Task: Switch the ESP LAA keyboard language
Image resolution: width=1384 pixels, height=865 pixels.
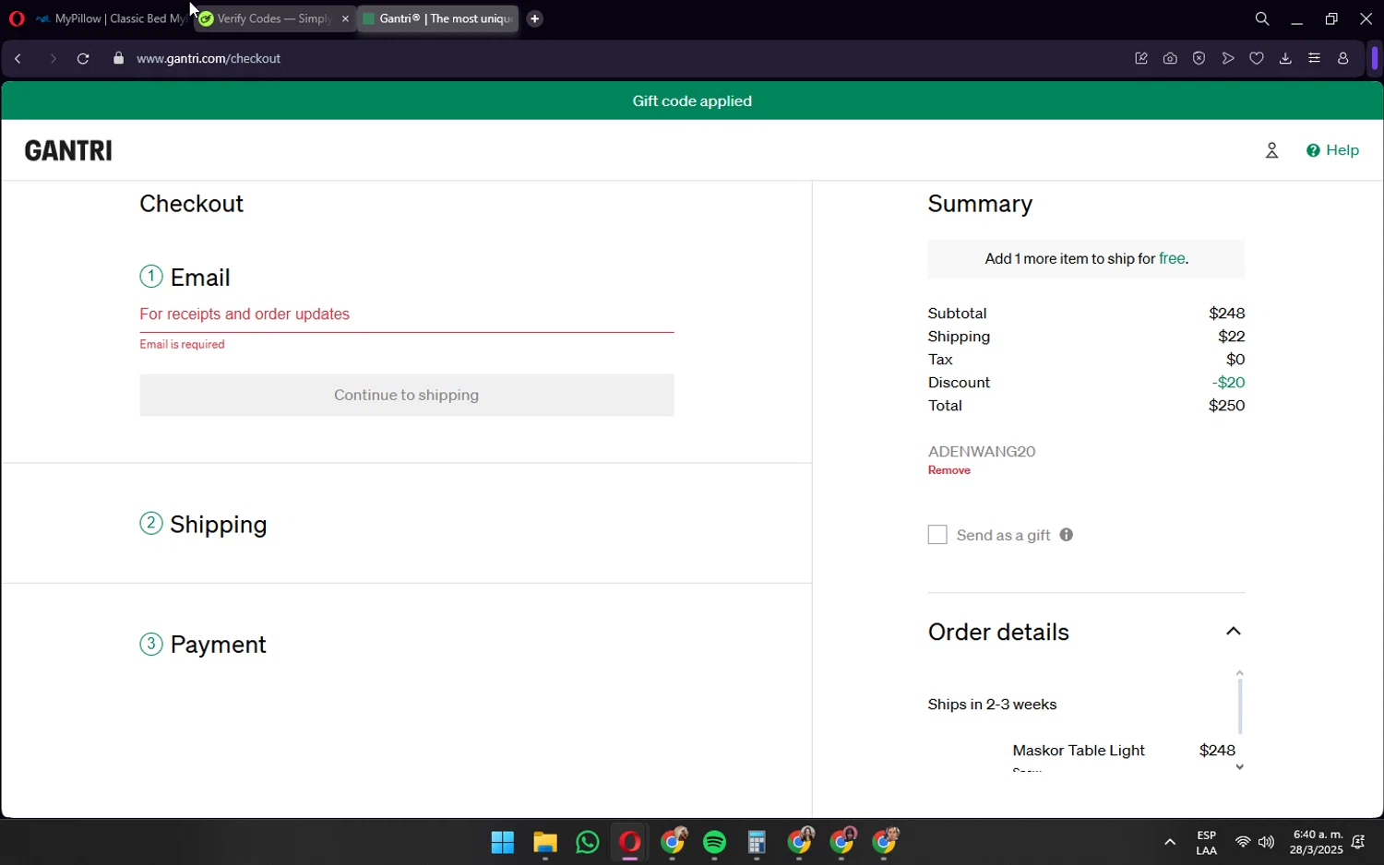Action: tap(1206, 843)
